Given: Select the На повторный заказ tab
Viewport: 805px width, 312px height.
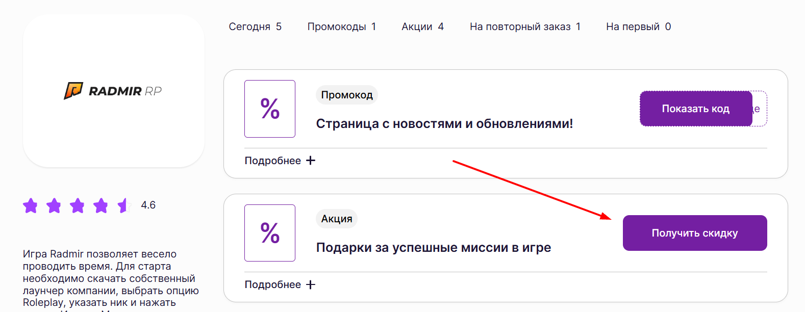Looking at the screenshot, I should click(x=525, y=26).
